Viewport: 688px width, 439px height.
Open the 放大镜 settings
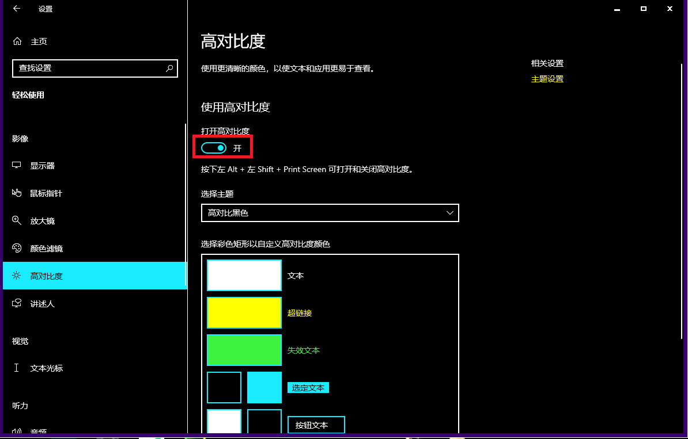coord(42,220)
